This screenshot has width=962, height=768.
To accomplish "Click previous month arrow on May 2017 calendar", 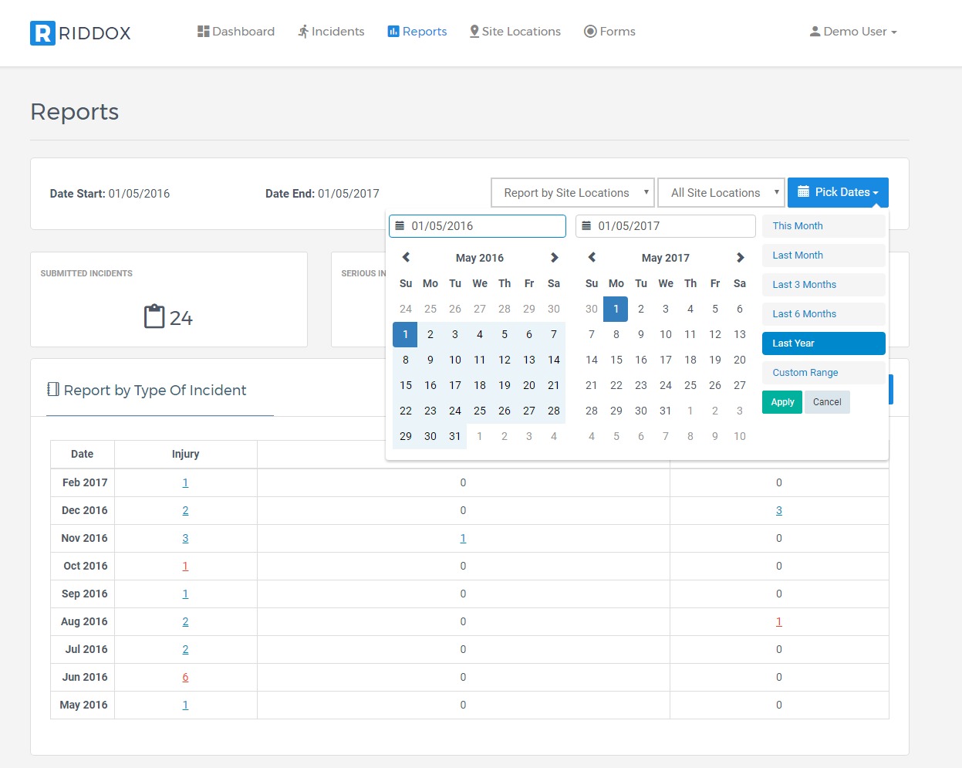I will point(592,258).
